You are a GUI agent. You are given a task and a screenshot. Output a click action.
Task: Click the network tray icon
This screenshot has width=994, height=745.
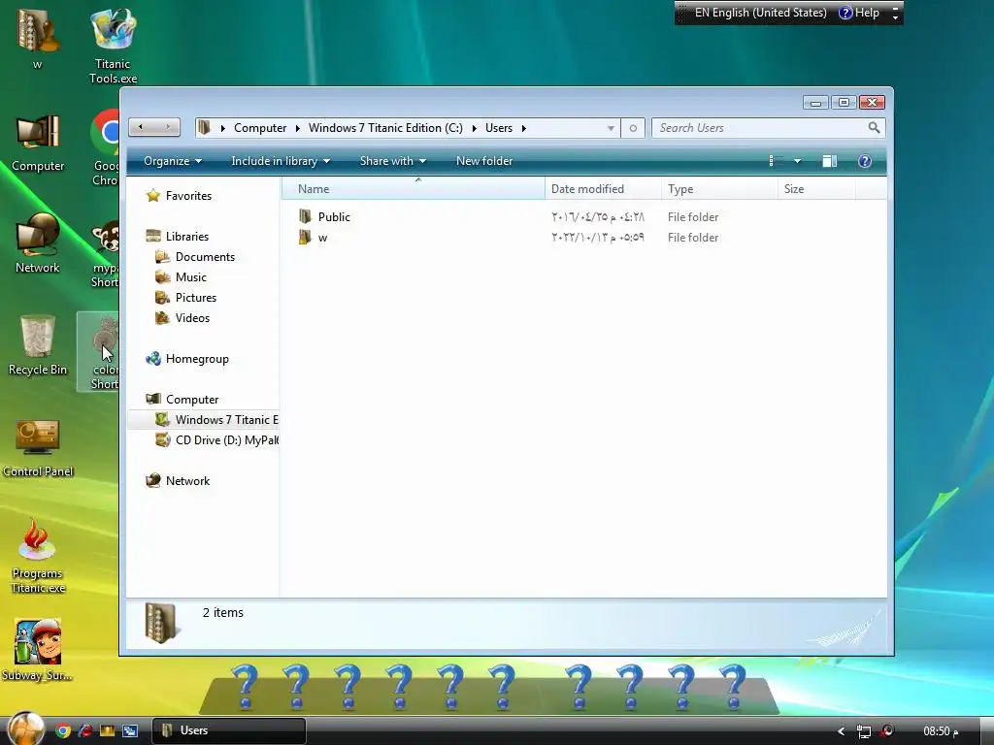click(x=863, y=731)
